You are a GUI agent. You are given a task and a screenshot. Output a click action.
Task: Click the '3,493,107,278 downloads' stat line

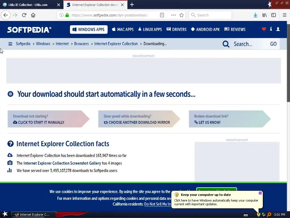click(67, 171)
